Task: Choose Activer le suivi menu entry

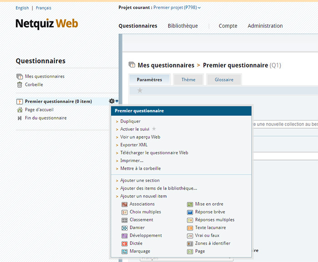Action: [134, 129]
